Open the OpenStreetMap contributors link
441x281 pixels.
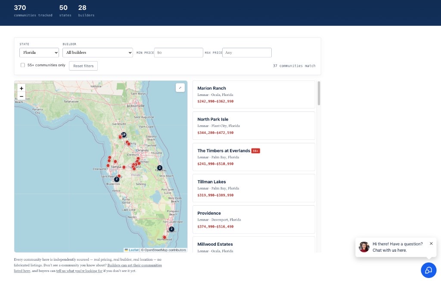point(165,250)
